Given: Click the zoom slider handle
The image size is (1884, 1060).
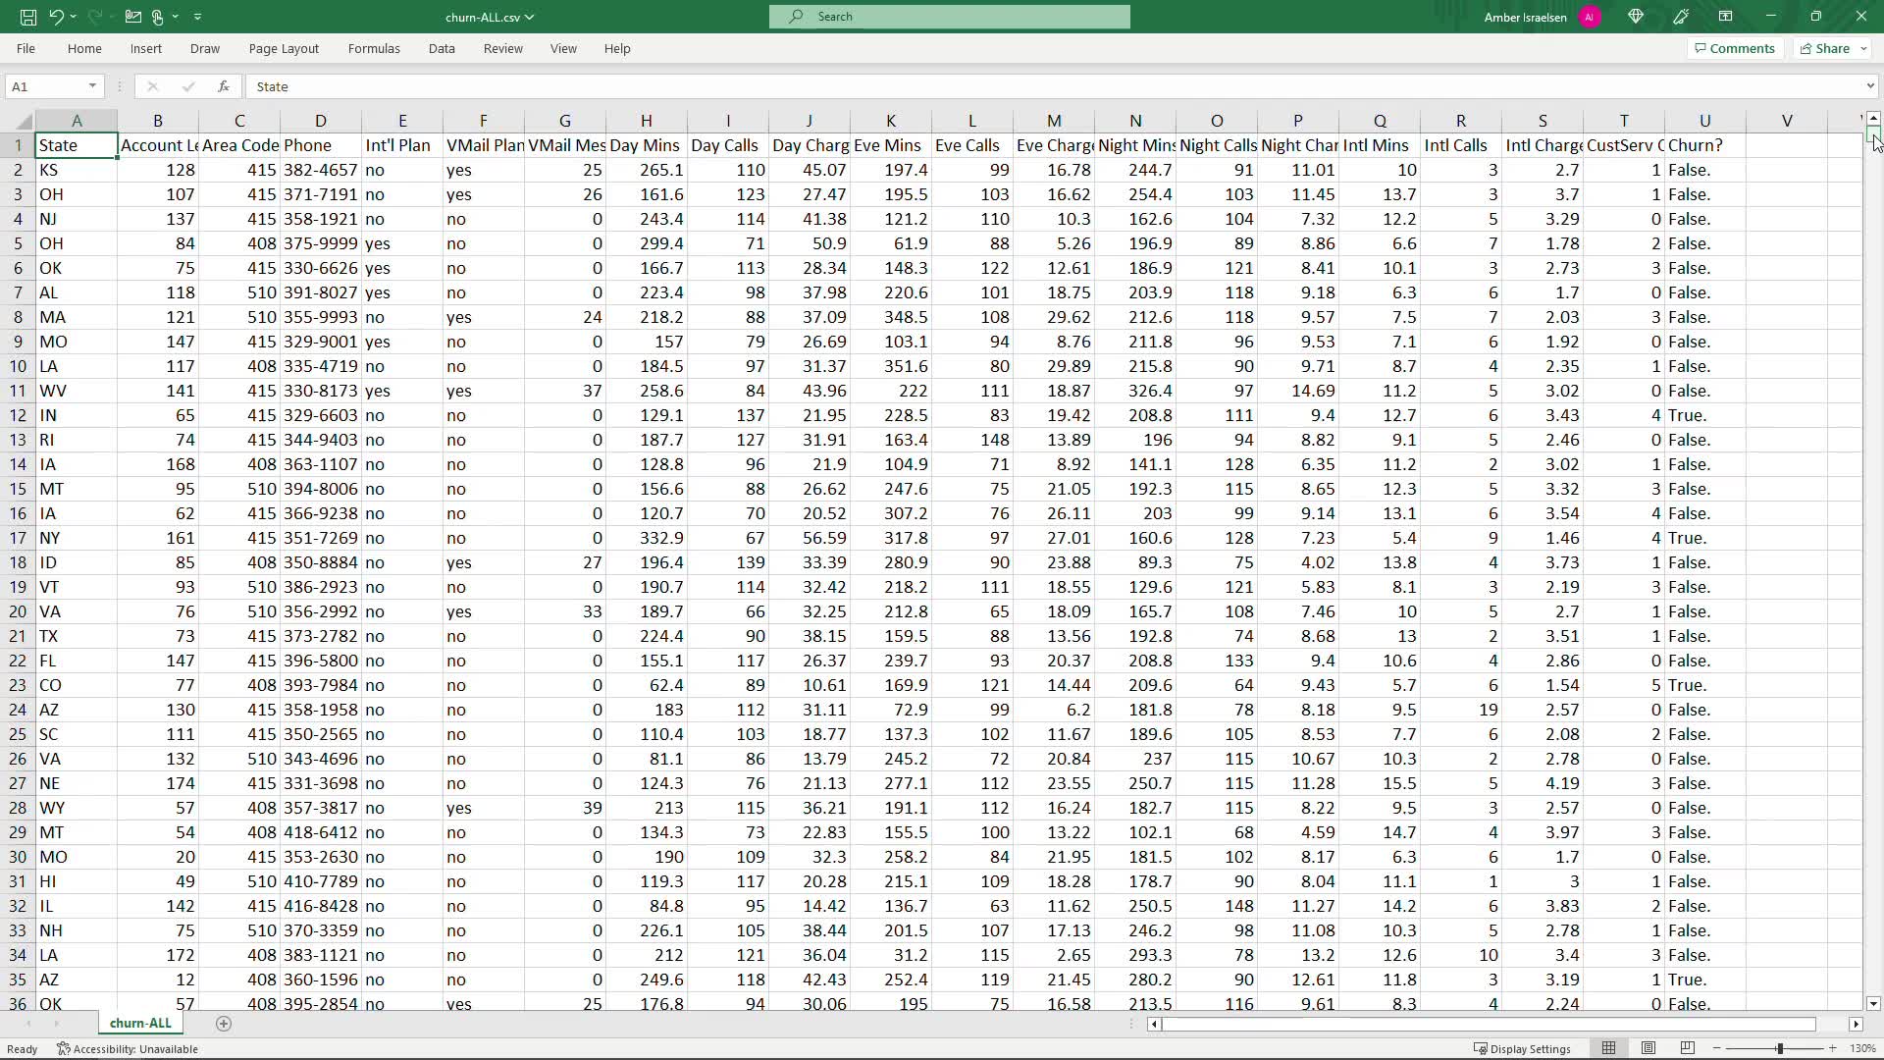Looking at the screenshot, I should coord(1780,1048).
